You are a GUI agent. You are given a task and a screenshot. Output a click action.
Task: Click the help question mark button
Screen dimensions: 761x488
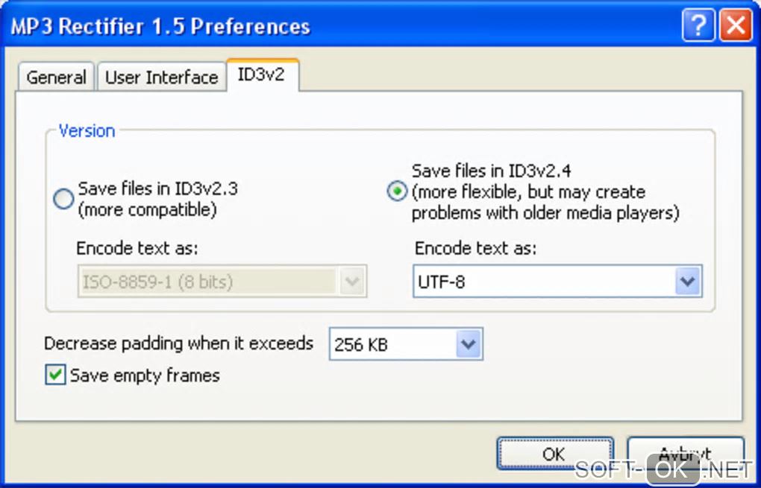698,27
